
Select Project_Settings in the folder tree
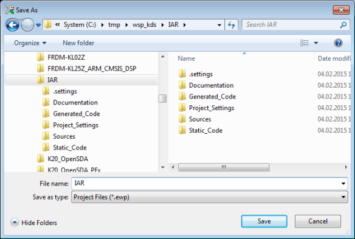75,125
